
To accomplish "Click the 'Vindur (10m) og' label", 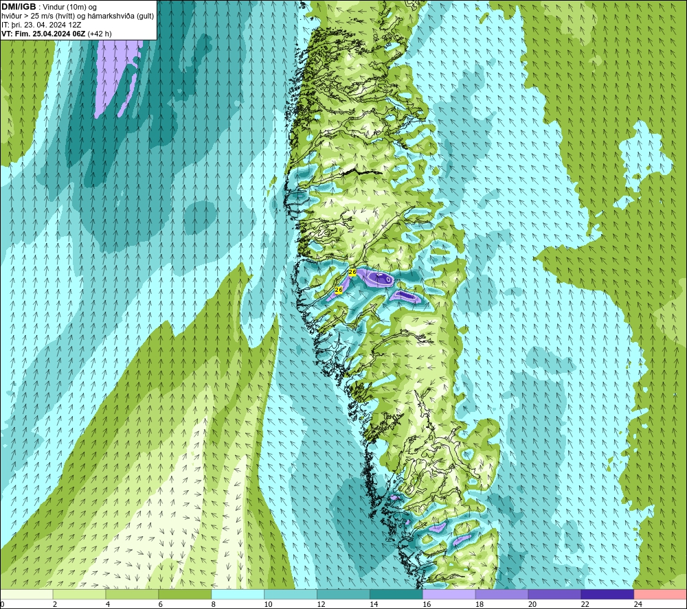I will (69, 7).
